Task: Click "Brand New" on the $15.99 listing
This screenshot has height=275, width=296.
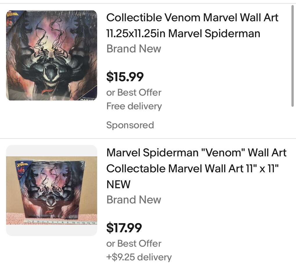Action: tap(133, 48)
